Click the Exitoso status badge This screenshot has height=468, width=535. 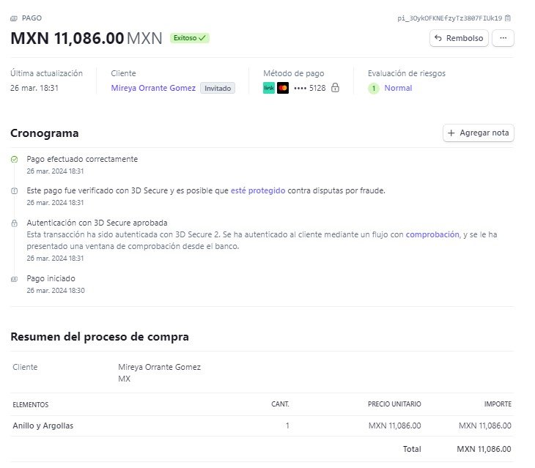190,37
